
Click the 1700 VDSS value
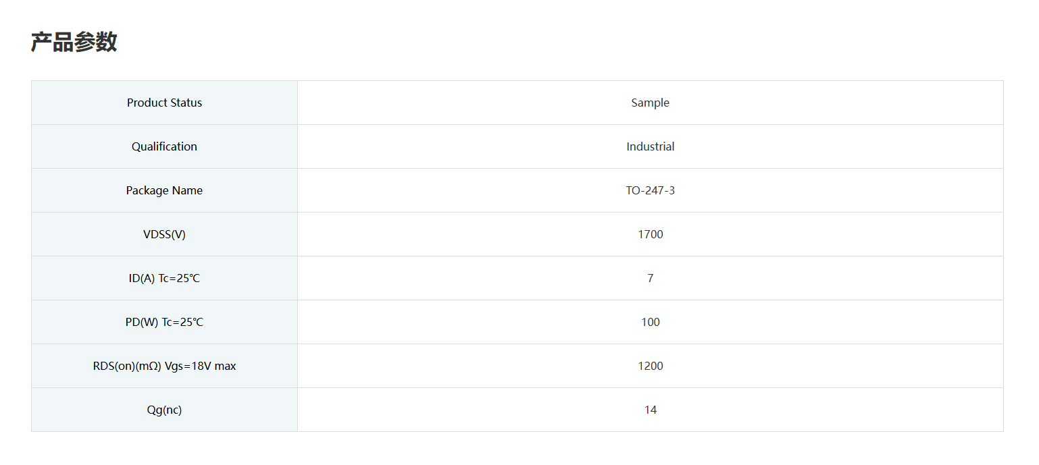pos(650,234)
